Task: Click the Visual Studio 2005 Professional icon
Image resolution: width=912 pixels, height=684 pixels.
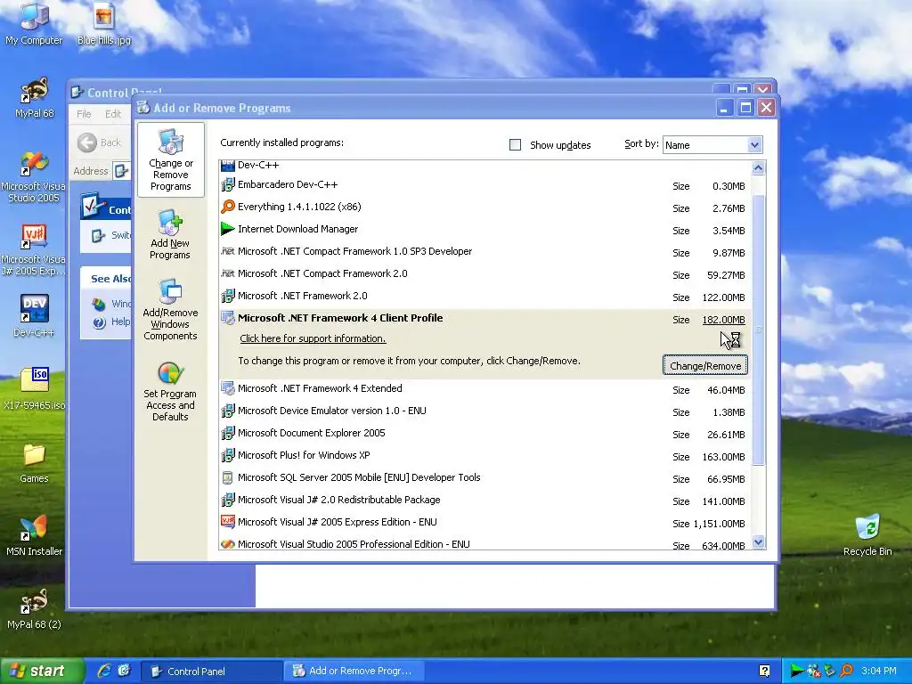Action: 228,544
